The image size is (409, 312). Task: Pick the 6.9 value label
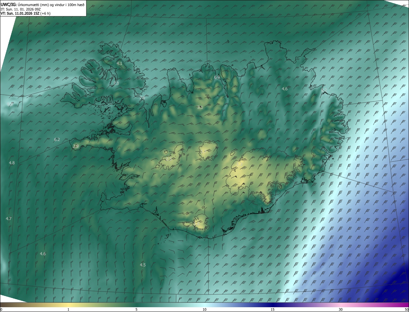(217, 77)
